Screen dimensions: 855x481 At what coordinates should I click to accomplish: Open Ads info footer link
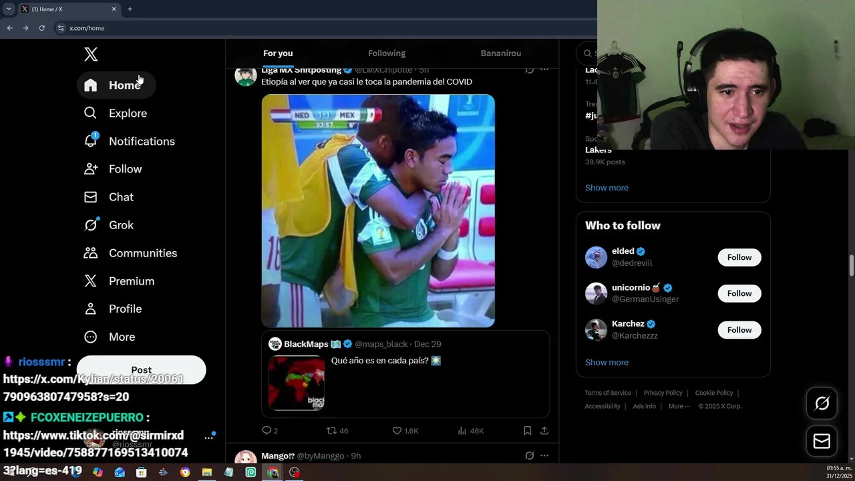click(644, 406)
